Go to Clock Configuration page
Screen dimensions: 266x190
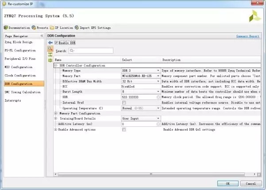click(20, 76)
